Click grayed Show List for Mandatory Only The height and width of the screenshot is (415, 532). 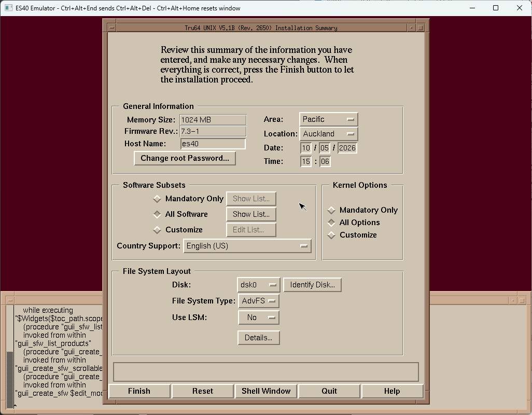(251, 199)
